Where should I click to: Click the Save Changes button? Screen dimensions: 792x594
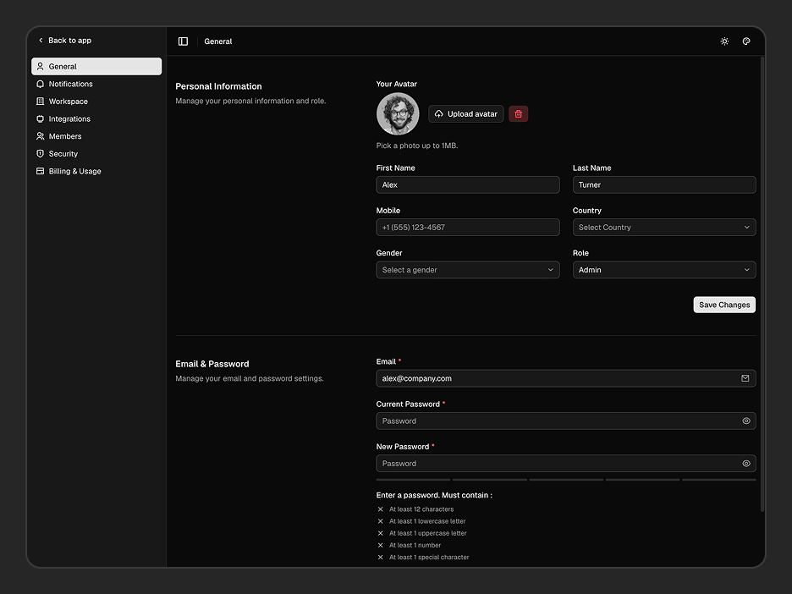[724, 305]
